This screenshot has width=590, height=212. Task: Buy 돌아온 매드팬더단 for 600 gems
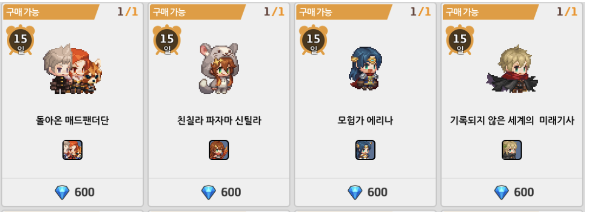72,192
